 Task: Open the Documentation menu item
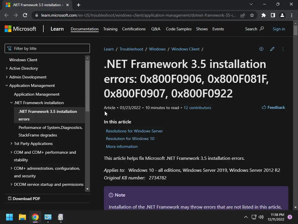click(85, 29)
